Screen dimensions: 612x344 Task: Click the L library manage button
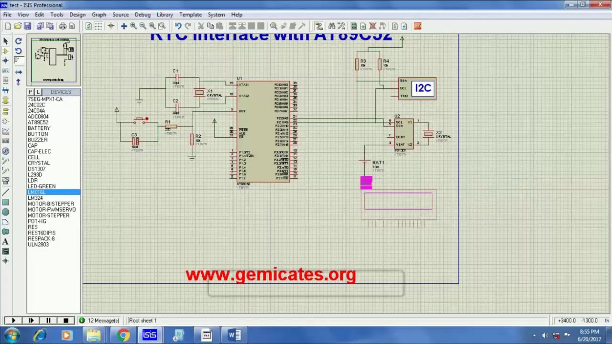(x=38, y=92)
